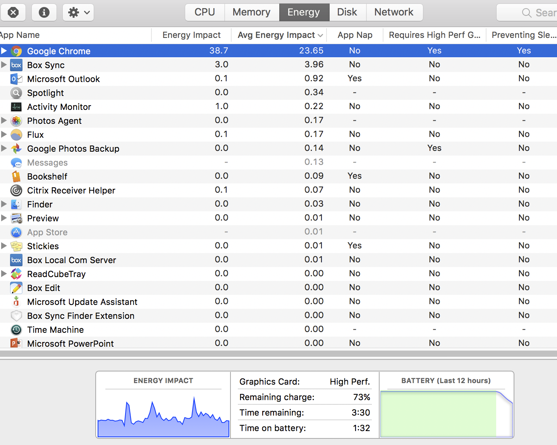Click the Google Chrome icon in the list
The width and height of the screenshot is (557, 445).
16,51
